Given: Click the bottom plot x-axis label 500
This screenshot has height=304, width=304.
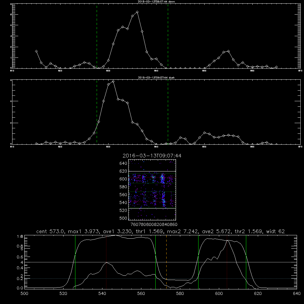Looking at the screenshot, I should click(x=24, y=294).
